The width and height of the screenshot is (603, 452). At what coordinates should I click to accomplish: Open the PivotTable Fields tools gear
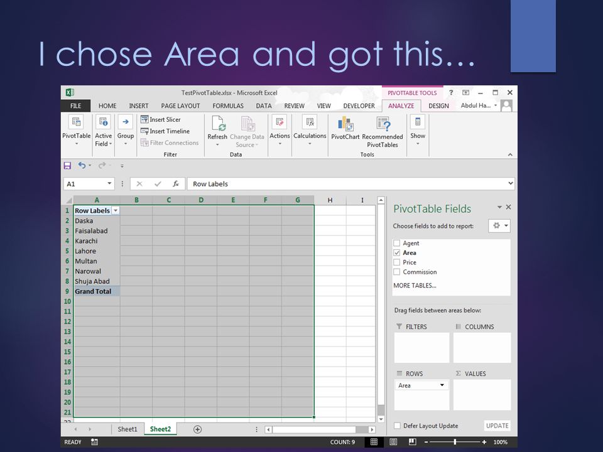(x=499, y=225)
